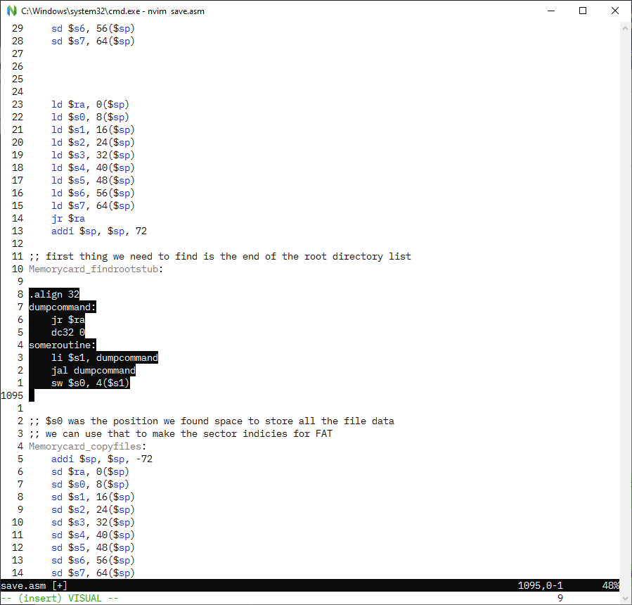Click the line 'li $s1, dumpcommand'
The width and height of the screenshot is (632, 605).
click(104, 358)
